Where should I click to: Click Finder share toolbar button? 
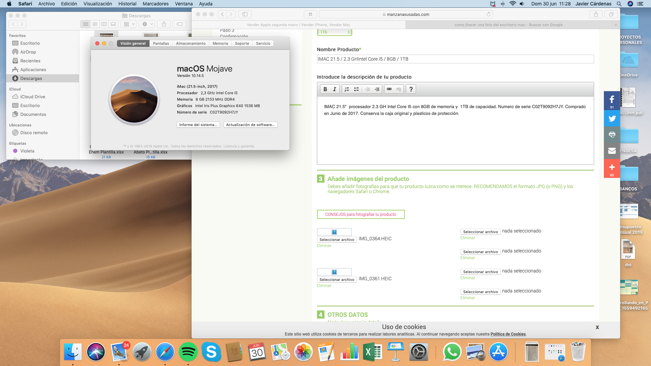pos(164,24)
